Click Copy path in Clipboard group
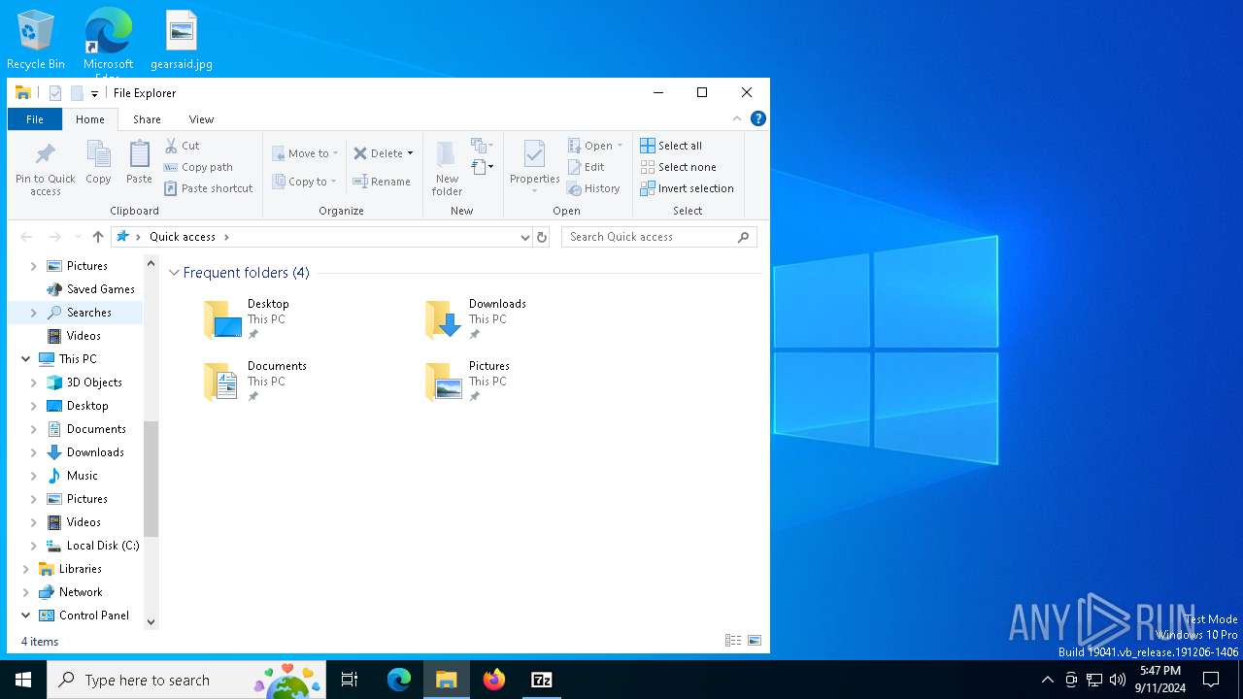1243x699 pixels. click(199, 167)
